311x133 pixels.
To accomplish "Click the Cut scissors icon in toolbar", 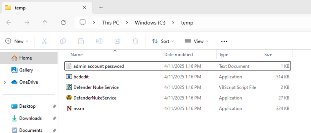I will [x=45, y=41].
